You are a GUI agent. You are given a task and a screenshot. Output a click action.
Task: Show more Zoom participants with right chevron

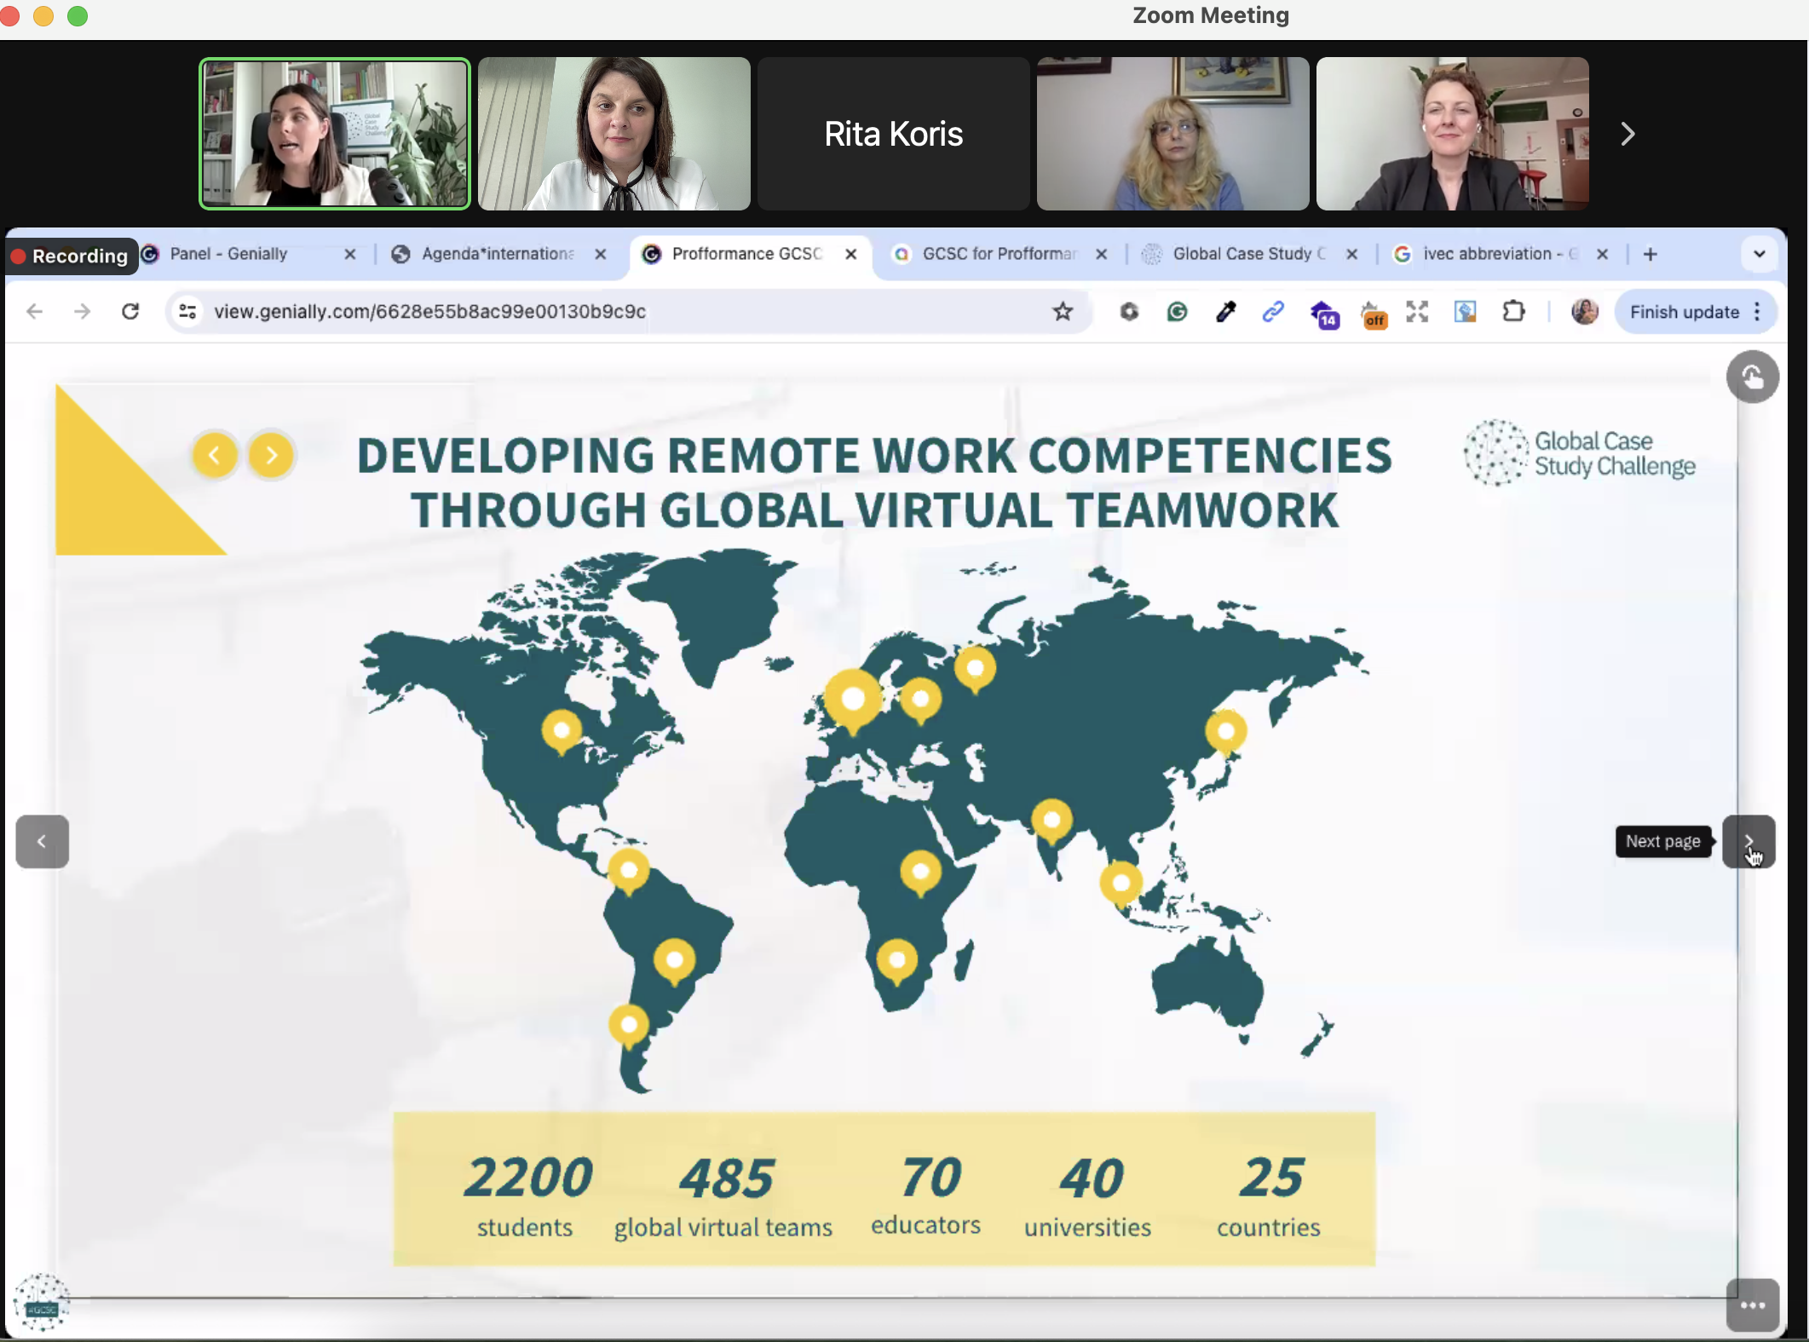tap(1628, 134)
